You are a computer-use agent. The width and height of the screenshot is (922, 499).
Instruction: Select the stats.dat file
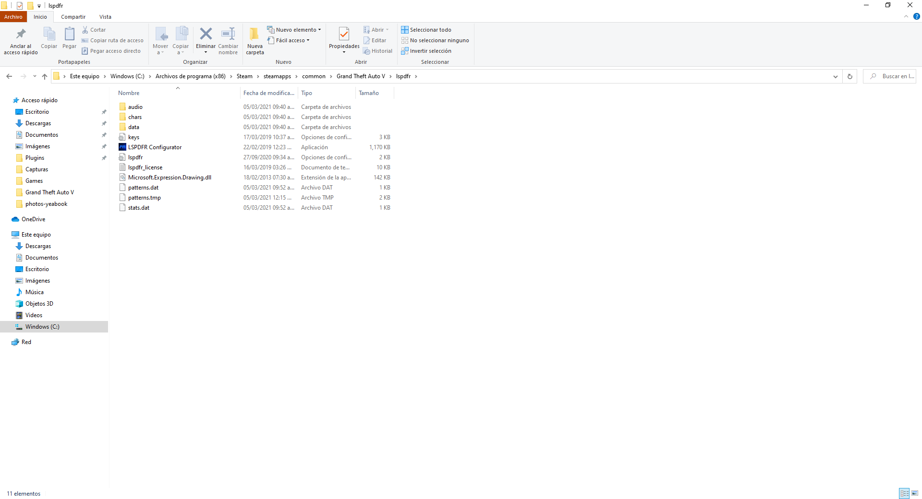click(x=139, y=208)
